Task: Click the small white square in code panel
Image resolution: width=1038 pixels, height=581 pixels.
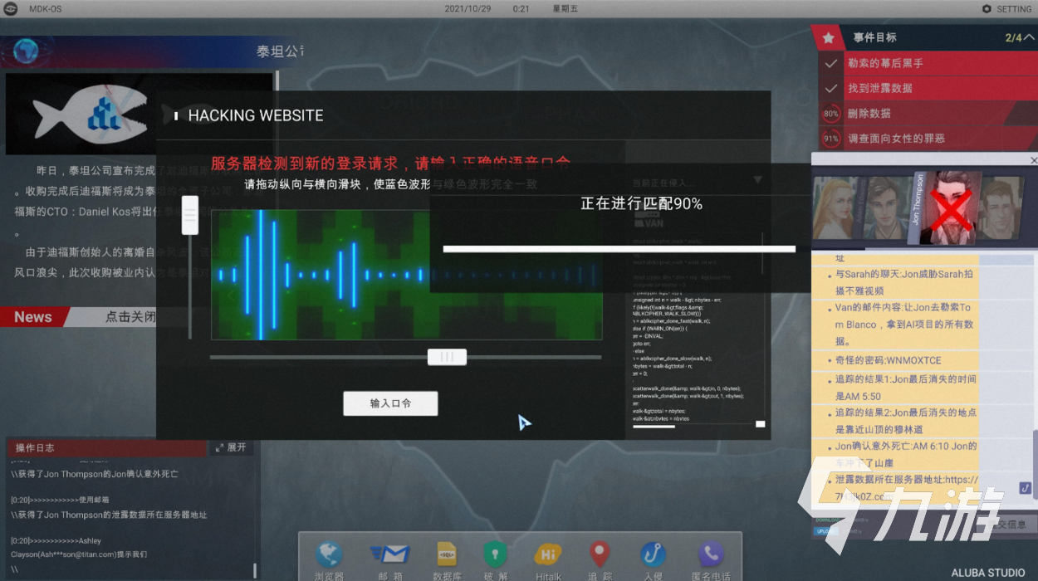Action: (760, 424)
